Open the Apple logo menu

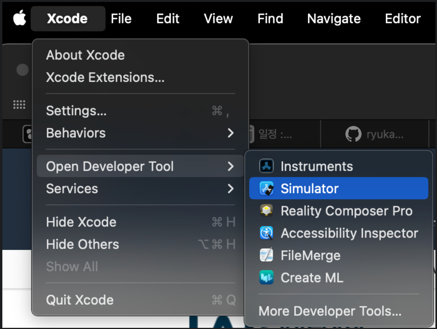tap(19, 18)
